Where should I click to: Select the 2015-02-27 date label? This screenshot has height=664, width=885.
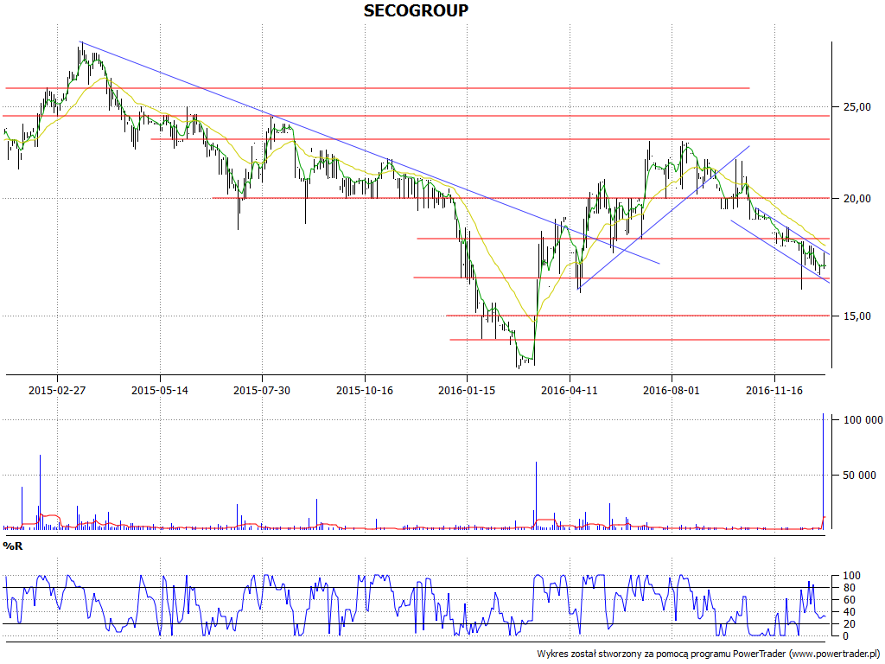coord(57,390)
